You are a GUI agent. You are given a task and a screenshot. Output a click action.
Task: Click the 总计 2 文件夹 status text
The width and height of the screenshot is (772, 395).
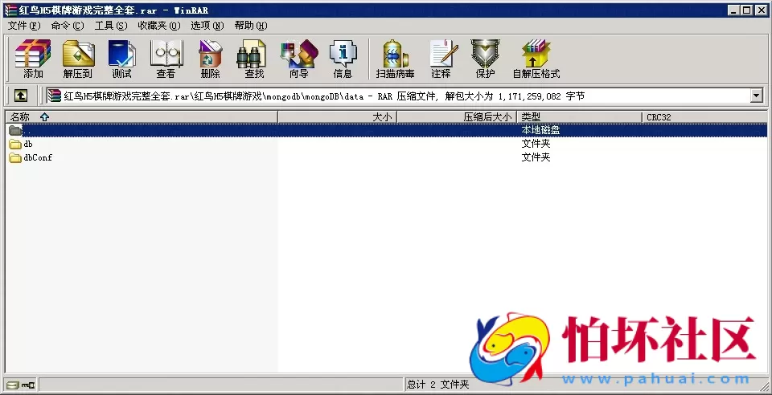(437, 385)
